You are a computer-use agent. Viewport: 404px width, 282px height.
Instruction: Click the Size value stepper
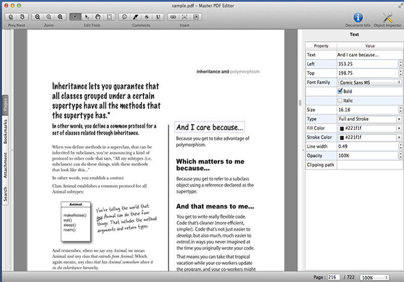(401, 110)
